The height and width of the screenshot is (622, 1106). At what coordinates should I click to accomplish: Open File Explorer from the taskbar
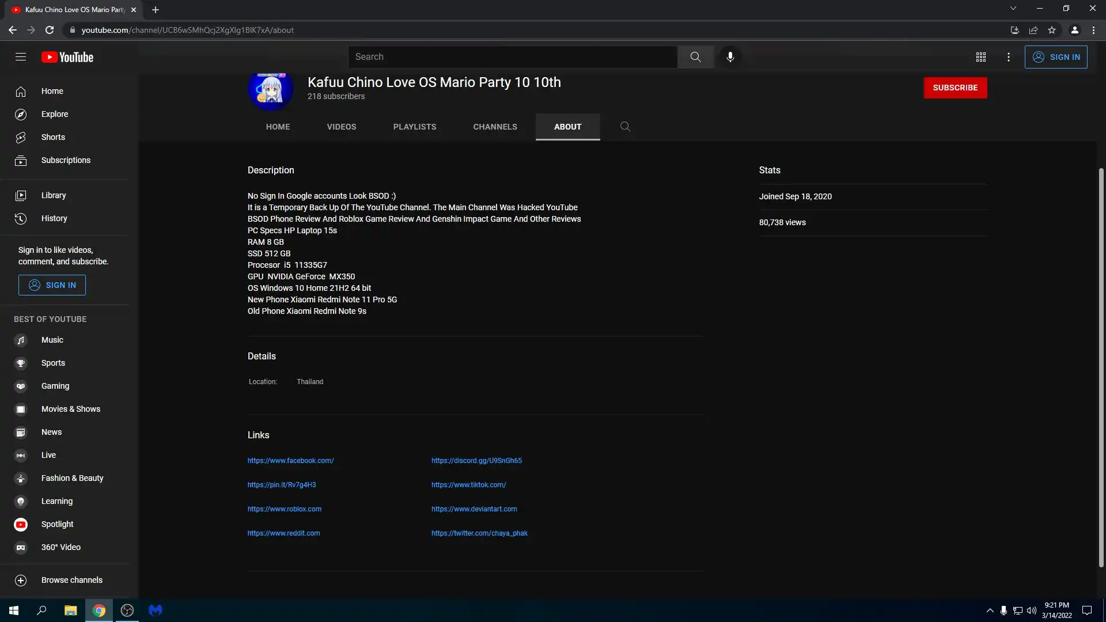pyautogui.click(x=70, y=610)
